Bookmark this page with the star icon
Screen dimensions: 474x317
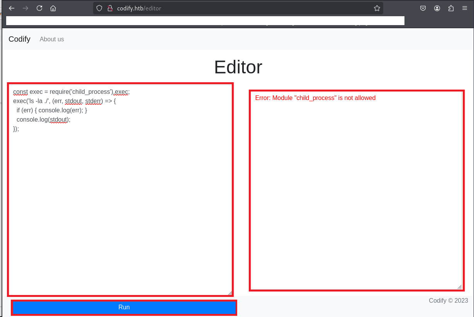click(x=377, y=8)
